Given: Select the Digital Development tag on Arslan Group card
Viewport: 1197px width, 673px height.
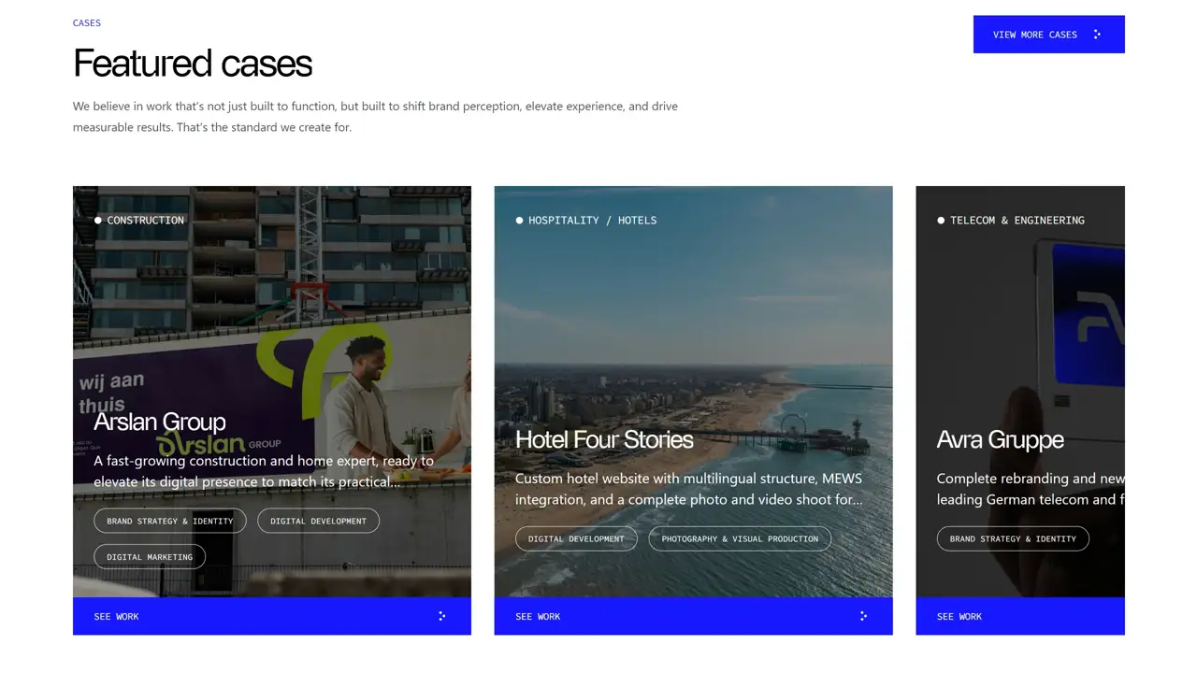Looking at the screenshot, I should (318, 521).
